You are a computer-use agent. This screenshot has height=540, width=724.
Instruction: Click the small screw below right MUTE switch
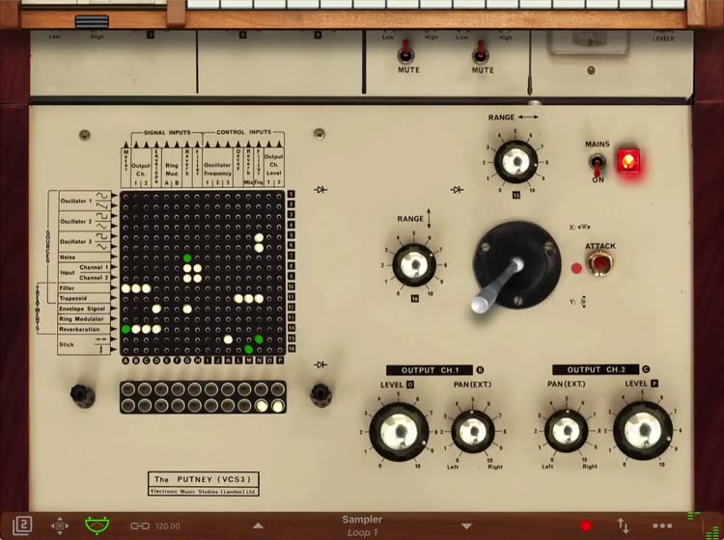point(591,70)
